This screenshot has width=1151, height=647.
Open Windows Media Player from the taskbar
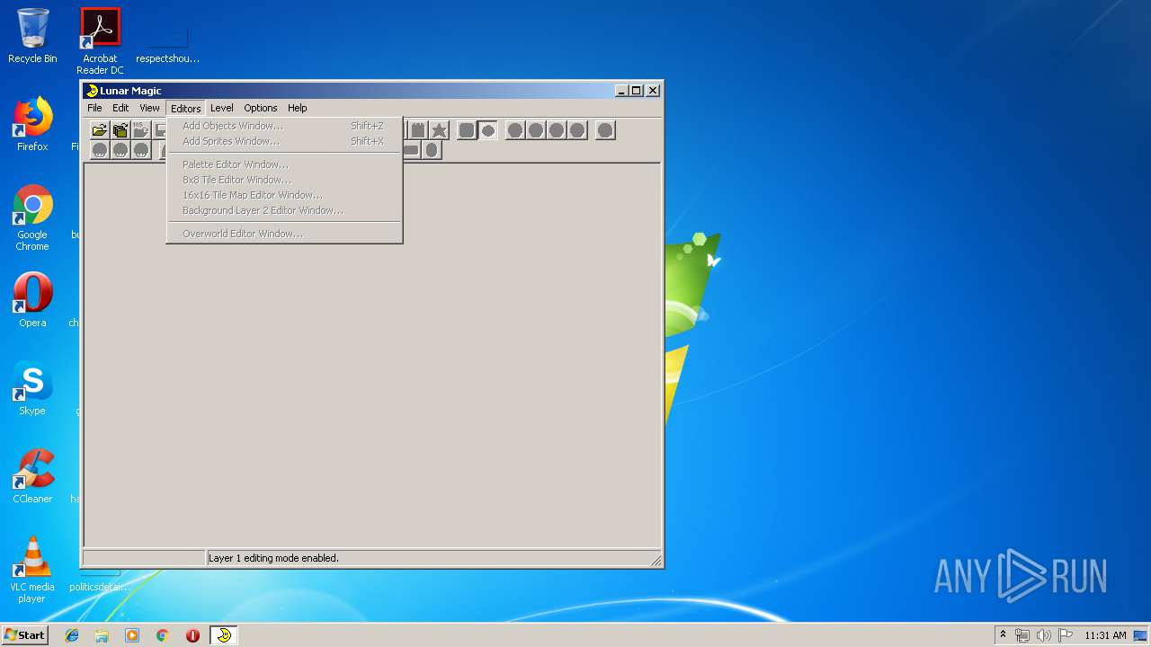[x=132, y=635]
